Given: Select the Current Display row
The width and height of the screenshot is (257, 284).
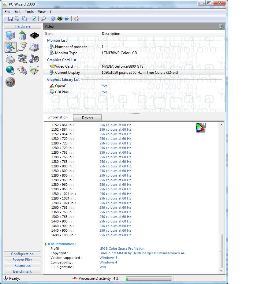Looking at the screenshot, I should (134, 73).
